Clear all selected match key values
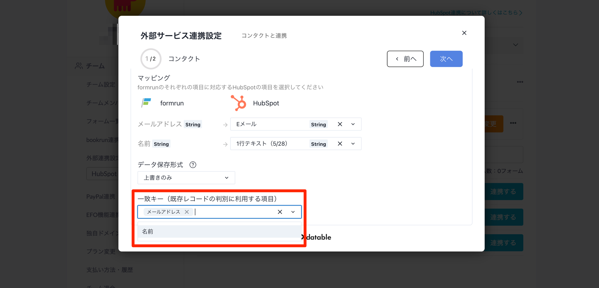The height and width of the screenshot is (288, 599). point(280,212)
